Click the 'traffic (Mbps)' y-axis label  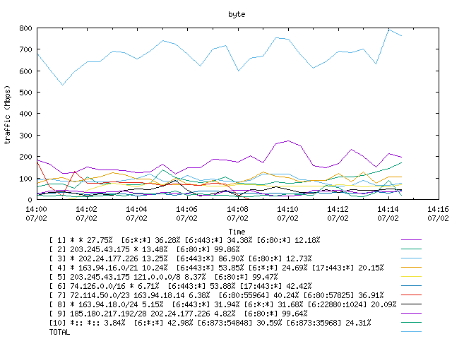click(8, 114)
